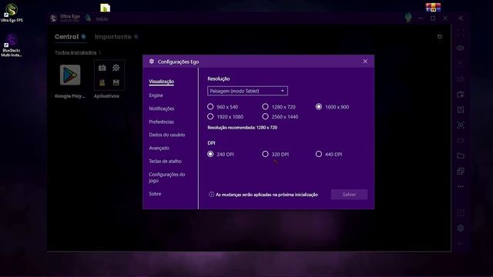The height and width of the screenshot is (277, 493).
Task: Click the screenshot icon in right sidebar
Action: 461,125
